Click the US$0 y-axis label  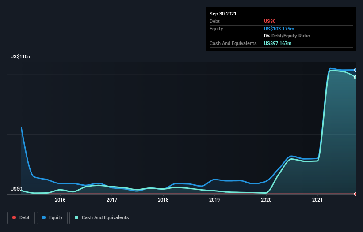click(x=16, y=189)
